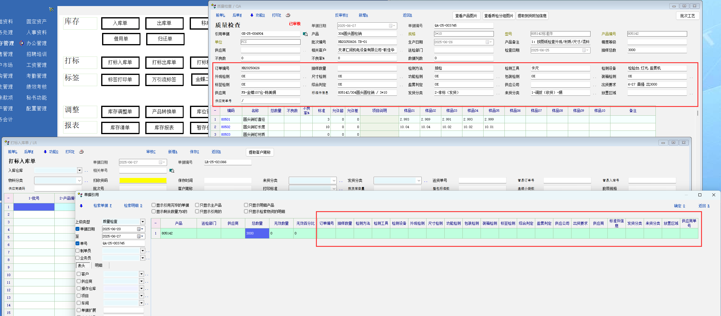721x316 pixels.
Task: Uncheck the 单号 filter checkbox
Action: pyautogui.click(x=78, y=243)
